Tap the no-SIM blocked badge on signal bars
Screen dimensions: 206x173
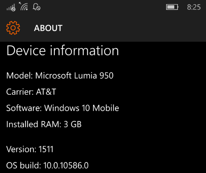[13, 9]
